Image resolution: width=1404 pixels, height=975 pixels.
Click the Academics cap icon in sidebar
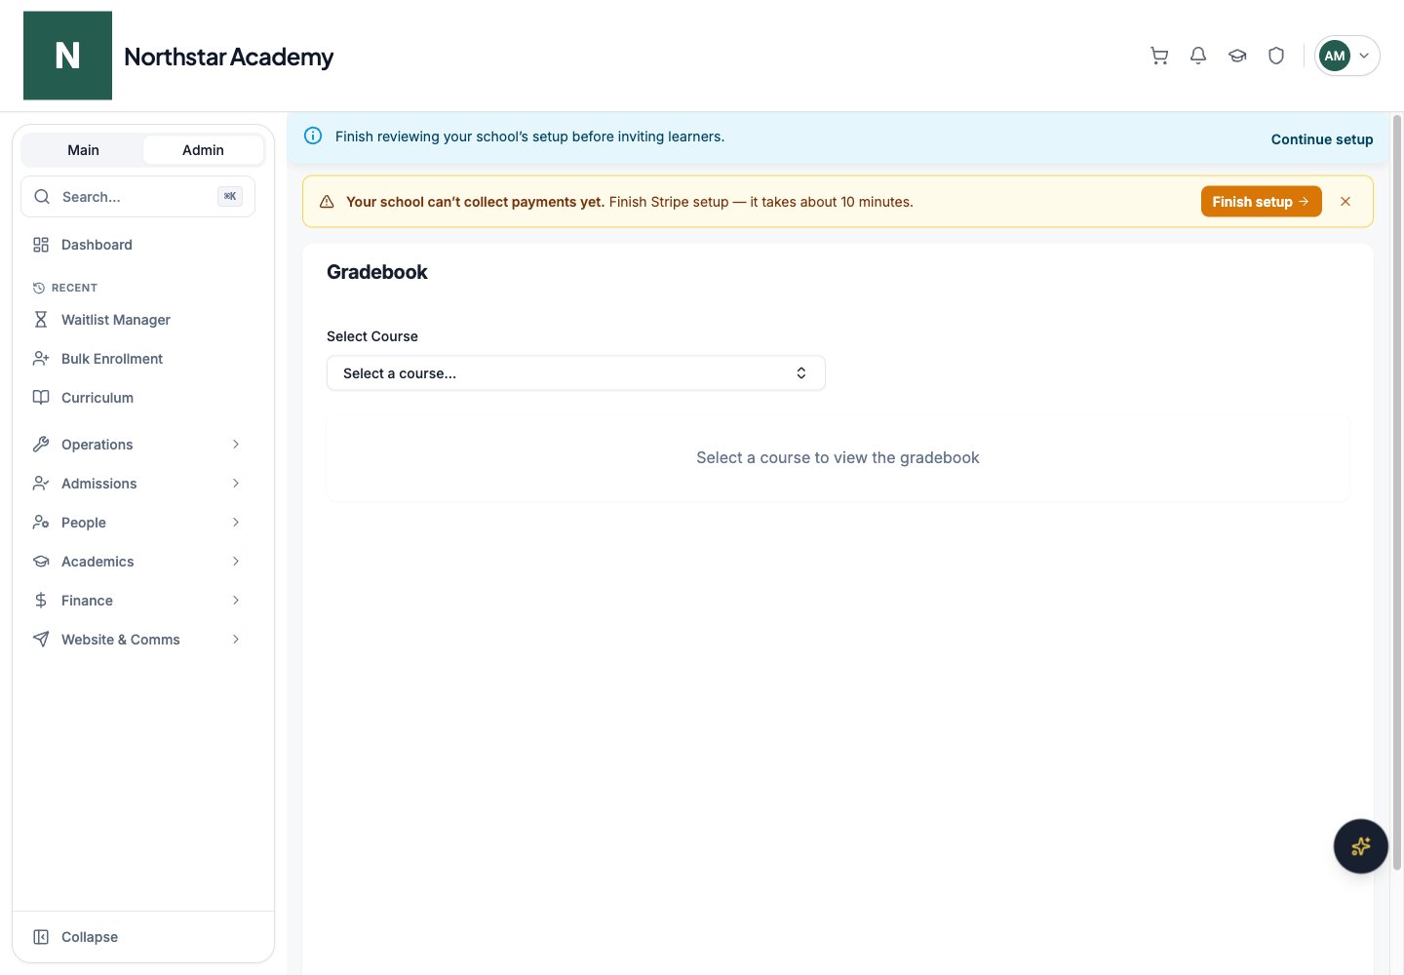pos(41,562)
